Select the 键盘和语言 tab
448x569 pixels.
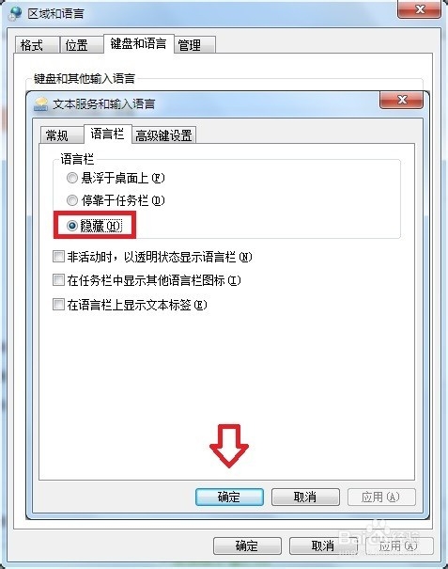tap(138, 43)
